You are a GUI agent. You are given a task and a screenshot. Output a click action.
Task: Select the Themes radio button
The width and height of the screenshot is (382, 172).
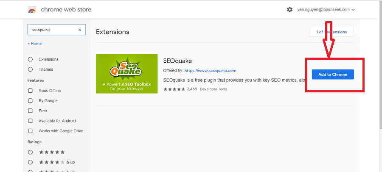tap(30, 69)
